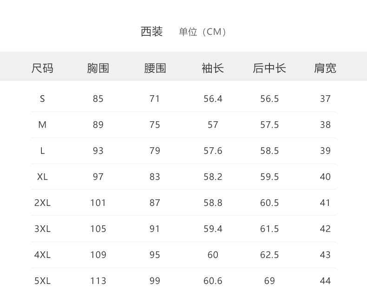367x302 pixels.
Task: Select the 56.4 sleeve length value
Action: (x=213, y=99)
